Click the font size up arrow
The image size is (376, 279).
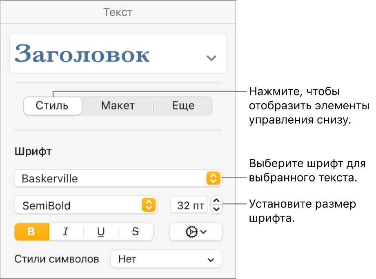[x=217, y=201]
